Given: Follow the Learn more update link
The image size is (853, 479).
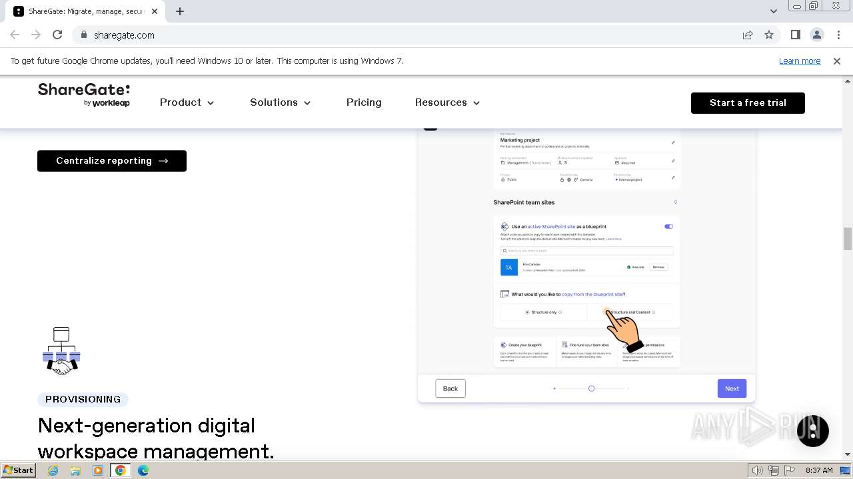Looking at the screenshot, I should tap(800, 61).
